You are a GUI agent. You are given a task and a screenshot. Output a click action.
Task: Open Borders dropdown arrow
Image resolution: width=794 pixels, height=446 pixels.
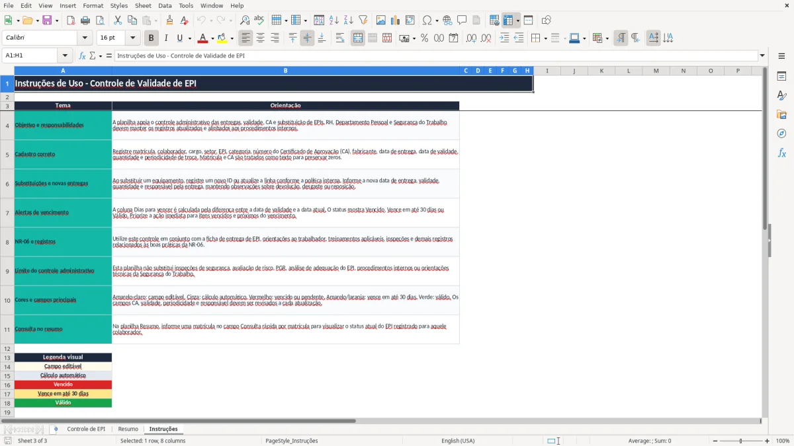click(545, 38)
